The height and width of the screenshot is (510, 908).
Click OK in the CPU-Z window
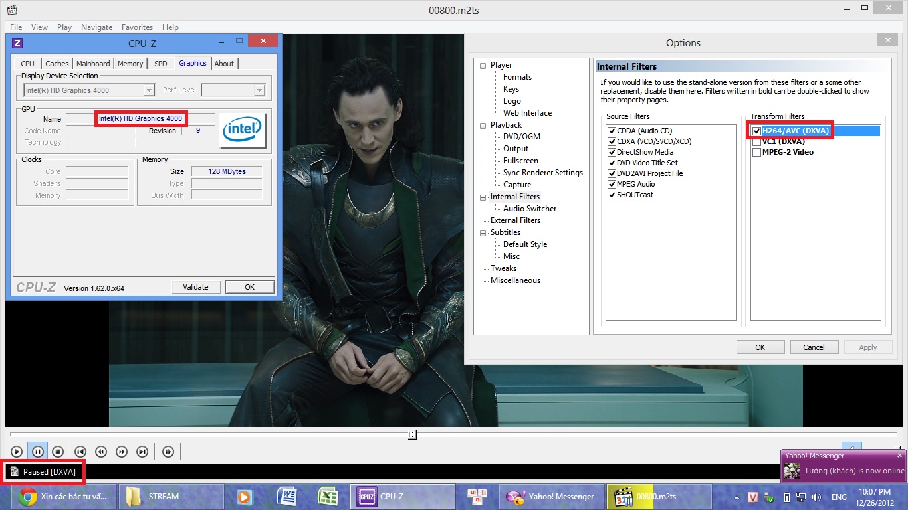coord(249,287)
